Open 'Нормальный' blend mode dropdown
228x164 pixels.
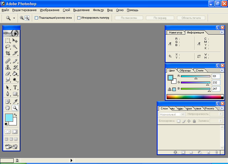point(183,114)
